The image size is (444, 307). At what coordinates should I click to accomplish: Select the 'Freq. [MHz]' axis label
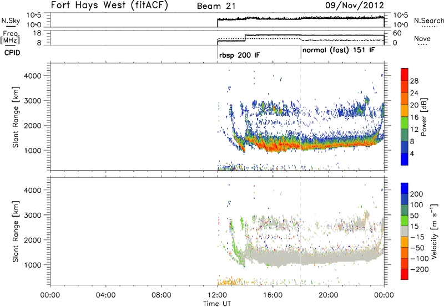coord(11,38)
